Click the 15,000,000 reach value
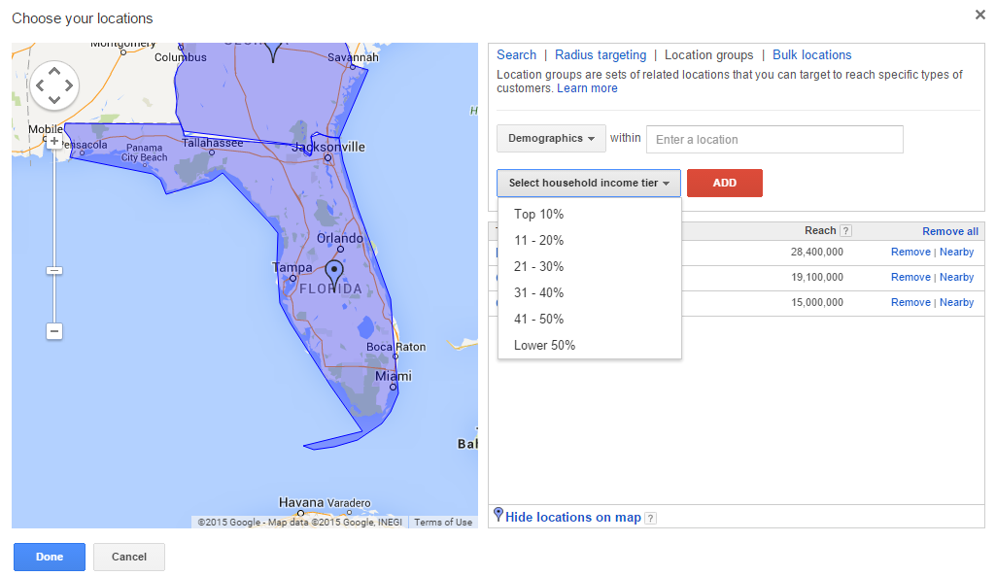996x576 pixels. (x=817, y=302)
